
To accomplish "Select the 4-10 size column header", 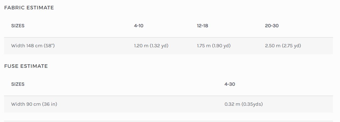I will click(139, 26).
